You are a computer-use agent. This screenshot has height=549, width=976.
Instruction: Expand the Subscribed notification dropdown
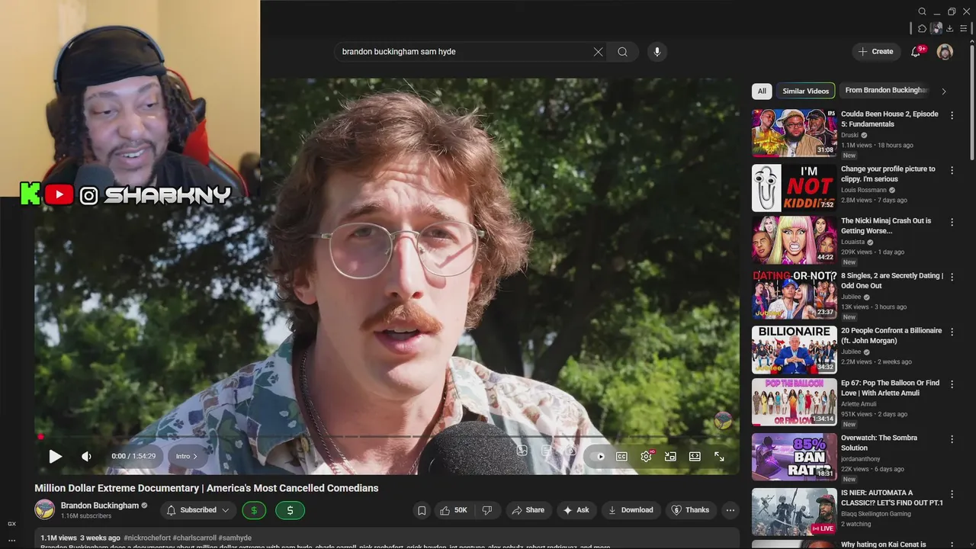click(x=198, y=510)
